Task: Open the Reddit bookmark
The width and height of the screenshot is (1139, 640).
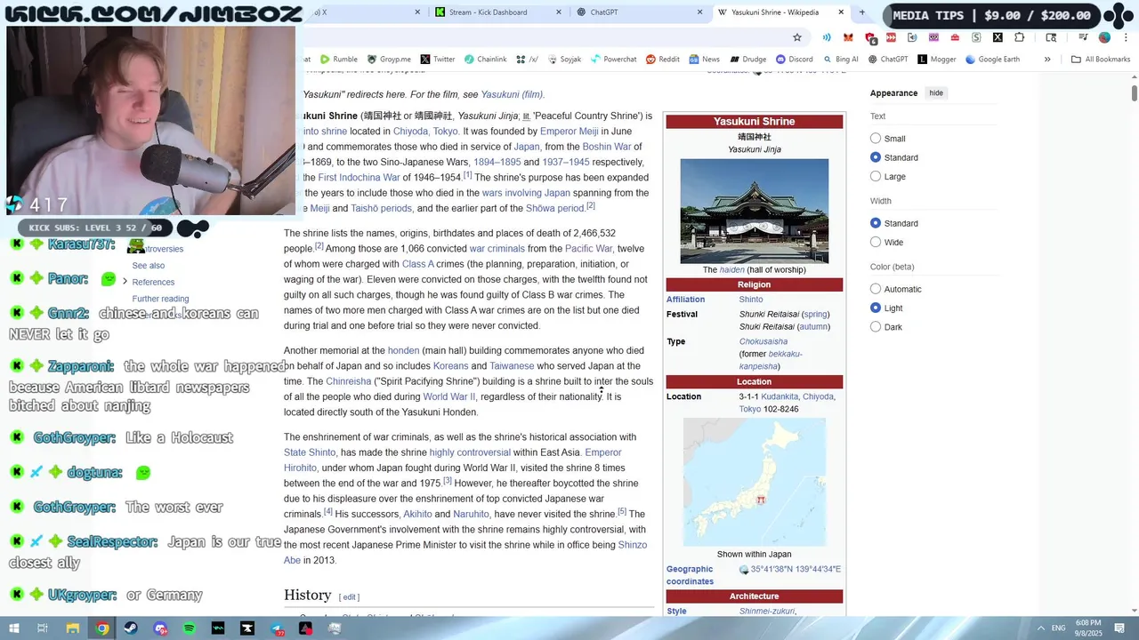Action: point(663,60)
